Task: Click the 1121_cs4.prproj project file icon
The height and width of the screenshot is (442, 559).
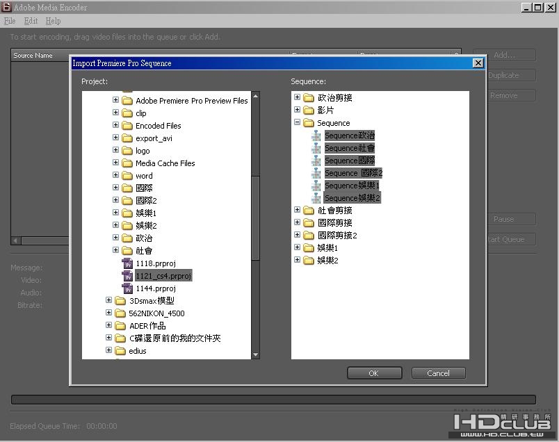Action: tap(127, 276)
